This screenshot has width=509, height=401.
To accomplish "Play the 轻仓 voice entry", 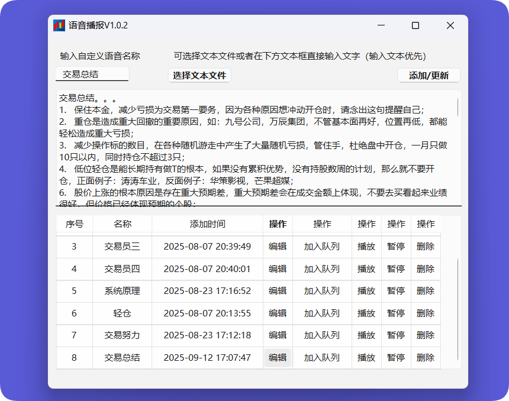I will 366,313.
